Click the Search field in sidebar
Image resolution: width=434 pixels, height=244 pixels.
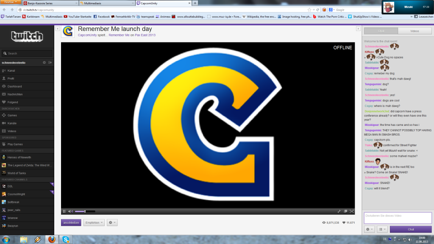click(x=27, y=53)
